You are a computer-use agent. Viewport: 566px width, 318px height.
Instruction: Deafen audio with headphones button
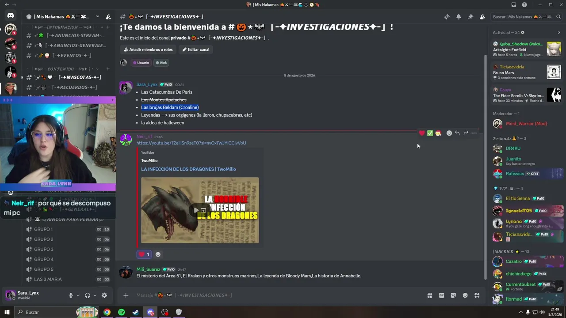(88, 295)
